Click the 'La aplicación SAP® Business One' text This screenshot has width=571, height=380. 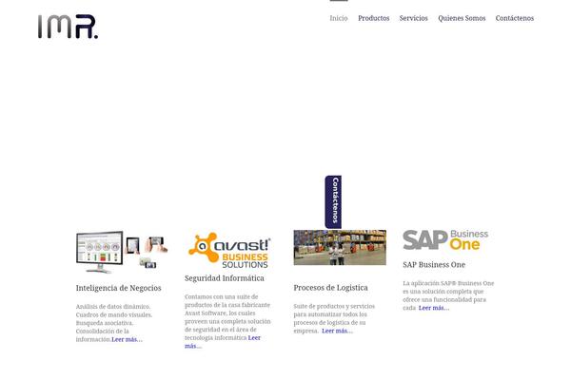[448, 283]
